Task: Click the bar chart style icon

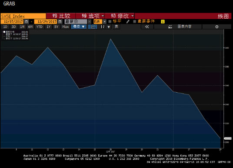Action: (103, 27)
